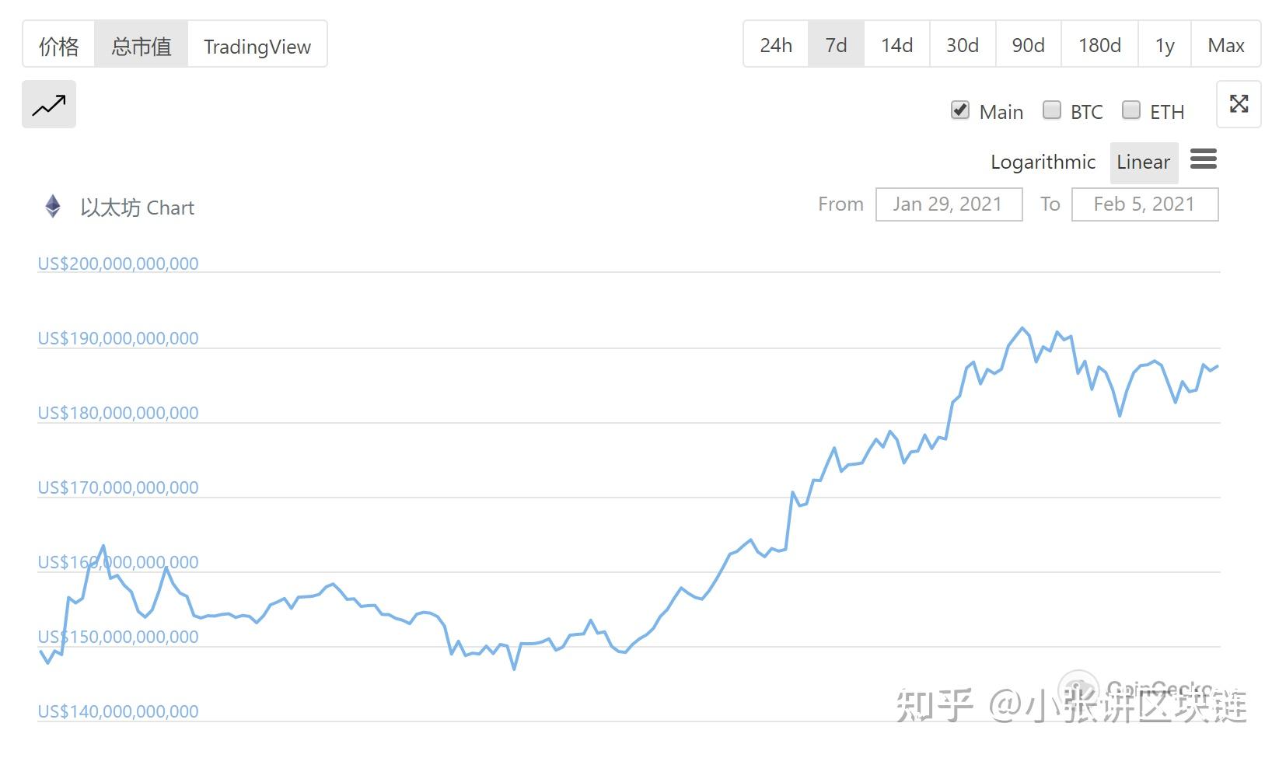Click the US$180,000,000,000 axis label

point(118,413)
